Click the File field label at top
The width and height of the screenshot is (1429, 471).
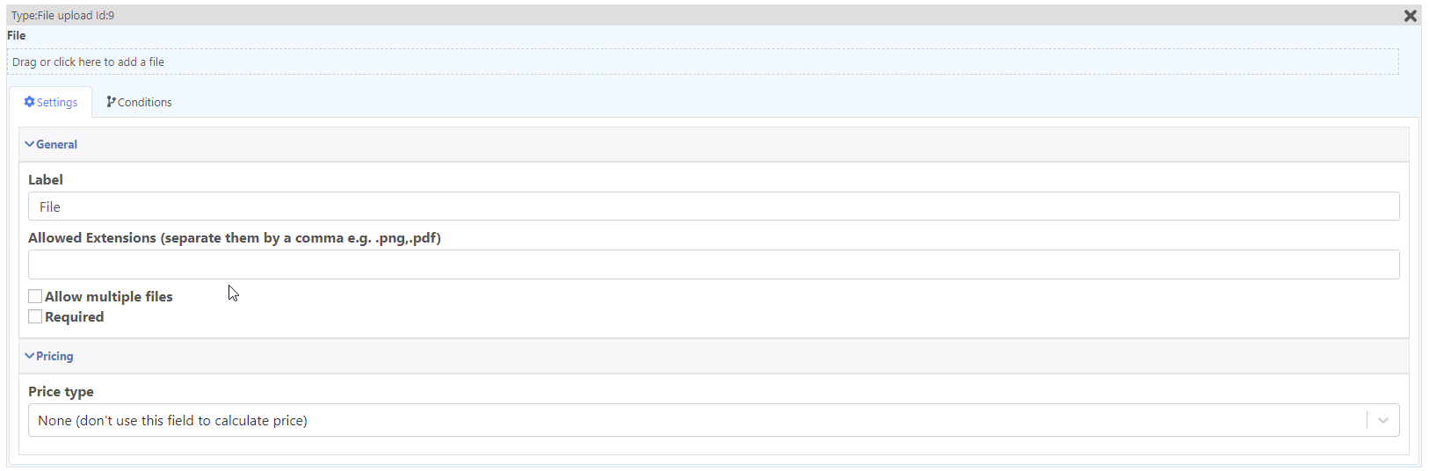pyautogui.click(x=17, y=36)
